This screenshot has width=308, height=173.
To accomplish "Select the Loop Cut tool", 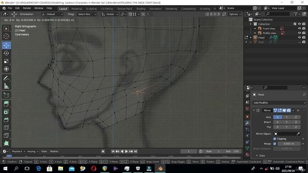I will (x=6, y=127).
